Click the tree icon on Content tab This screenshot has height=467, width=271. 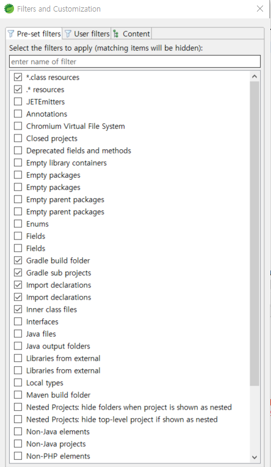(x=116, y=34)
